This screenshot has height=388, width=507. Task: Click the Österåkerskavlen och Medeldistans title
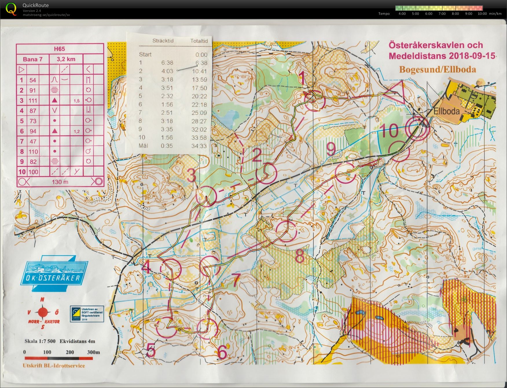coord(442,50)
